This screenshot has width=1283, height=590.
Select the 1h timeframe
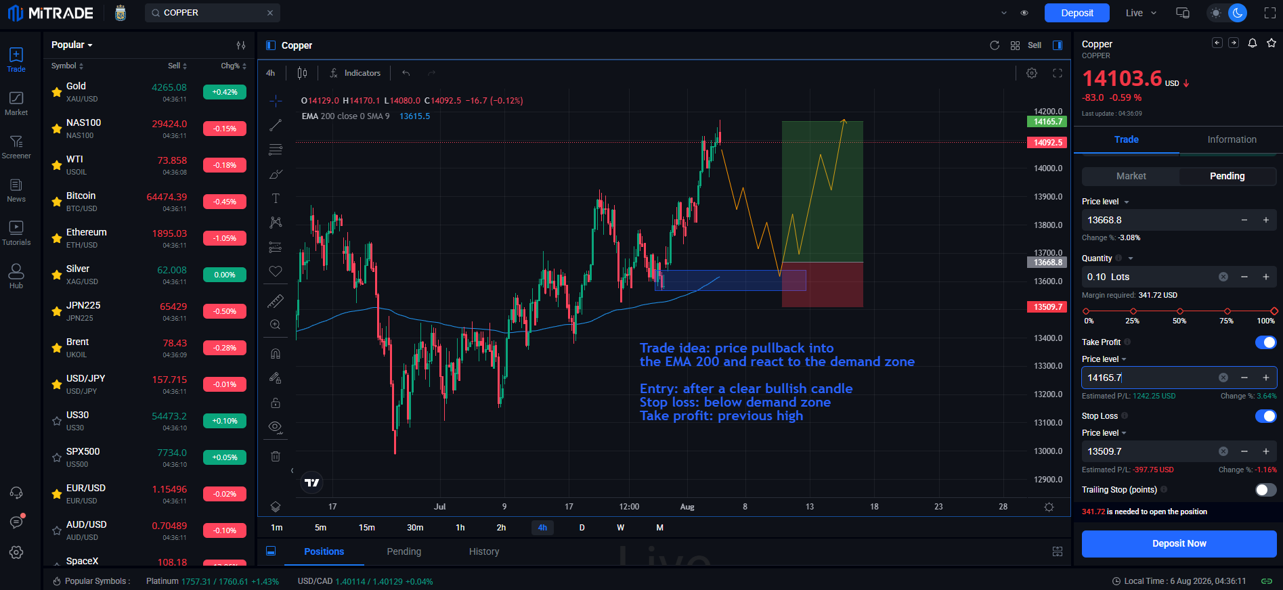pos(460,528)
